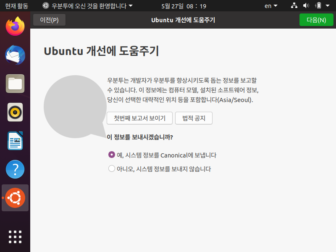
Task: Click the 법적 공지 button
Action: [x=194, y=118]
